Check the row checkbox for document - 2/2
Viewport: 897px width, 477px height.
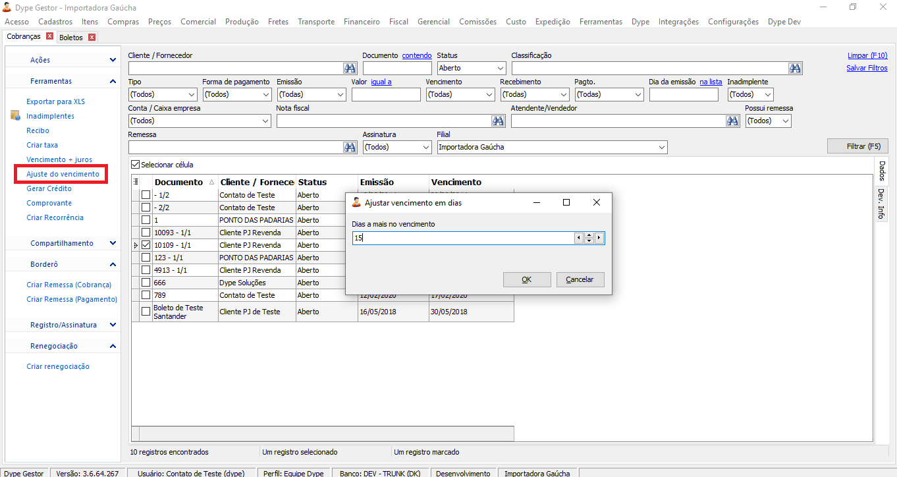[146, 208]
